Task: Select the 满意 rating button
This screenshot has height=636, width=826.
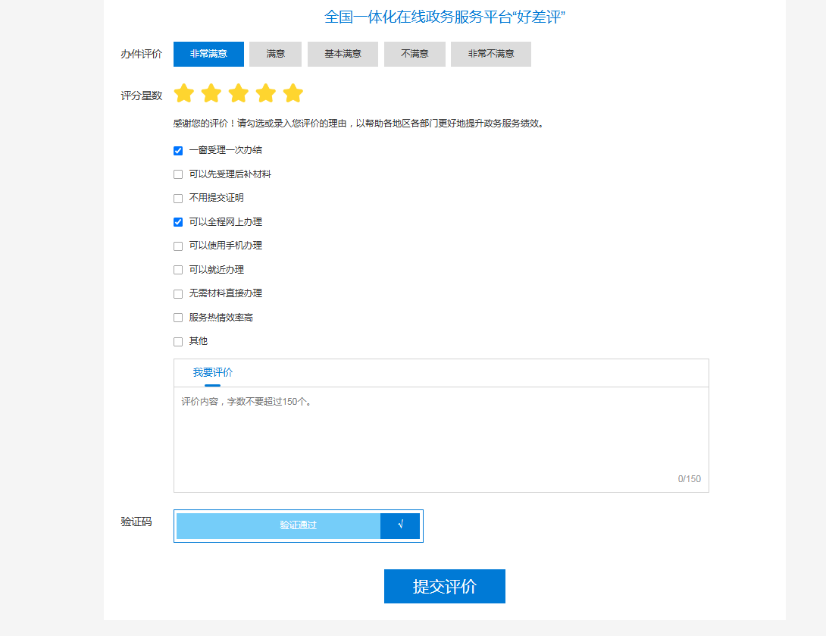Action: point(275,54)
